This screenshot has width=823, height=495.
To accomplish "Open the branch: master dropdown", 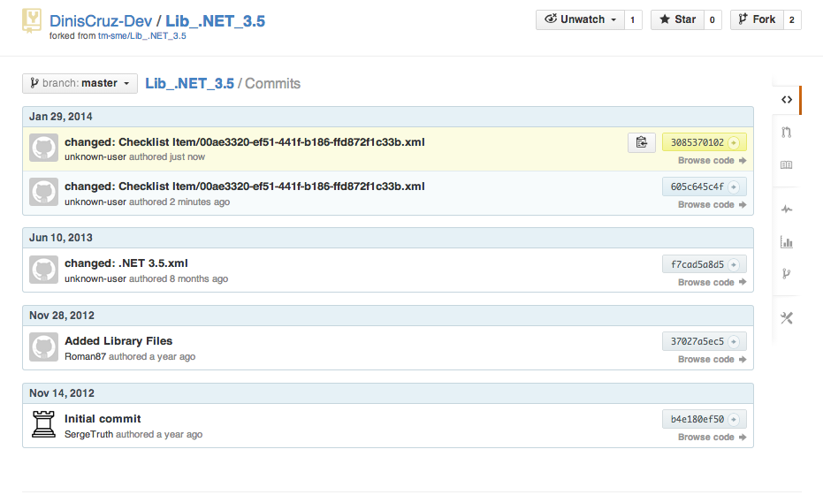I will (80, 83).
